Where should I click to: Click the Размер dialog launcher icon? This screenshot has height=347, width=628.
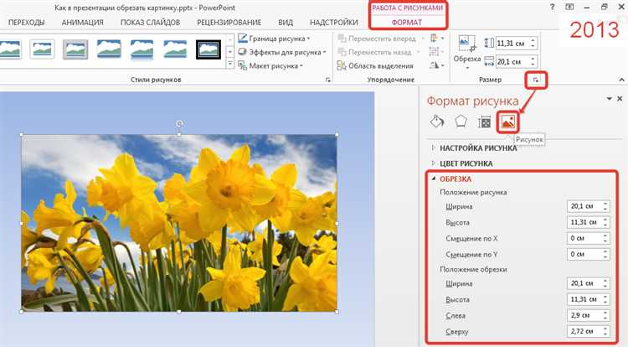pyautogui.click(x=536, y=80)
